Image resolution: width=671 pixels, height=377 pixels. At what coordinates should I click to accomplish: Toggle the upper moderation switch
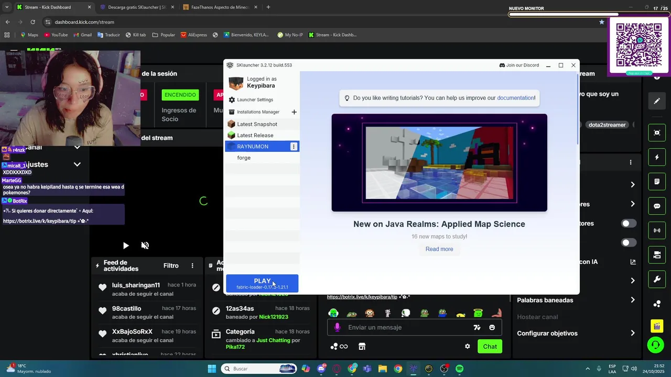[629, 224]
